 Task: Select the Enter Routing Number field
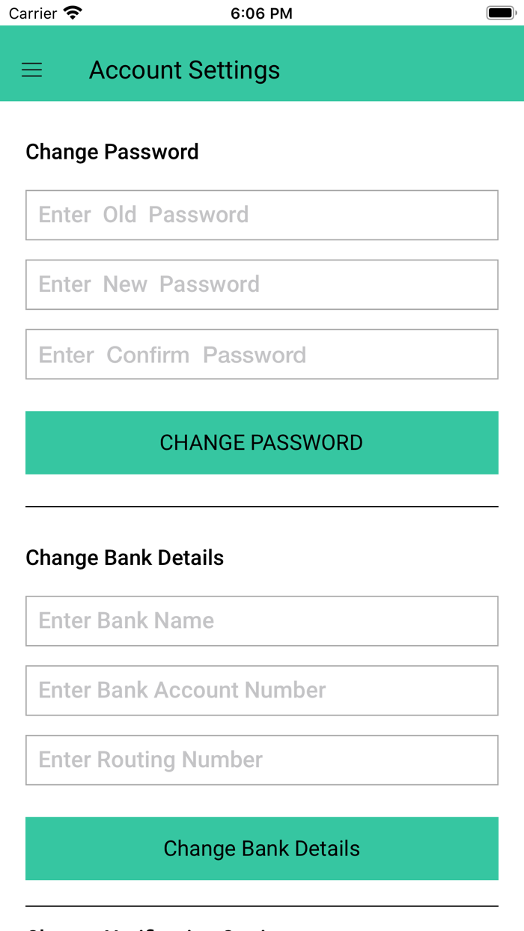[x=262, y=760]
